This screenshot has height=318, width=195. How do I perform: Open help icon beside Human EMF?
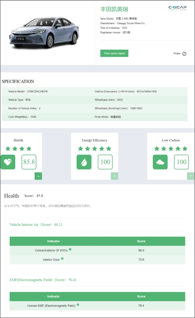coord(78,305)
